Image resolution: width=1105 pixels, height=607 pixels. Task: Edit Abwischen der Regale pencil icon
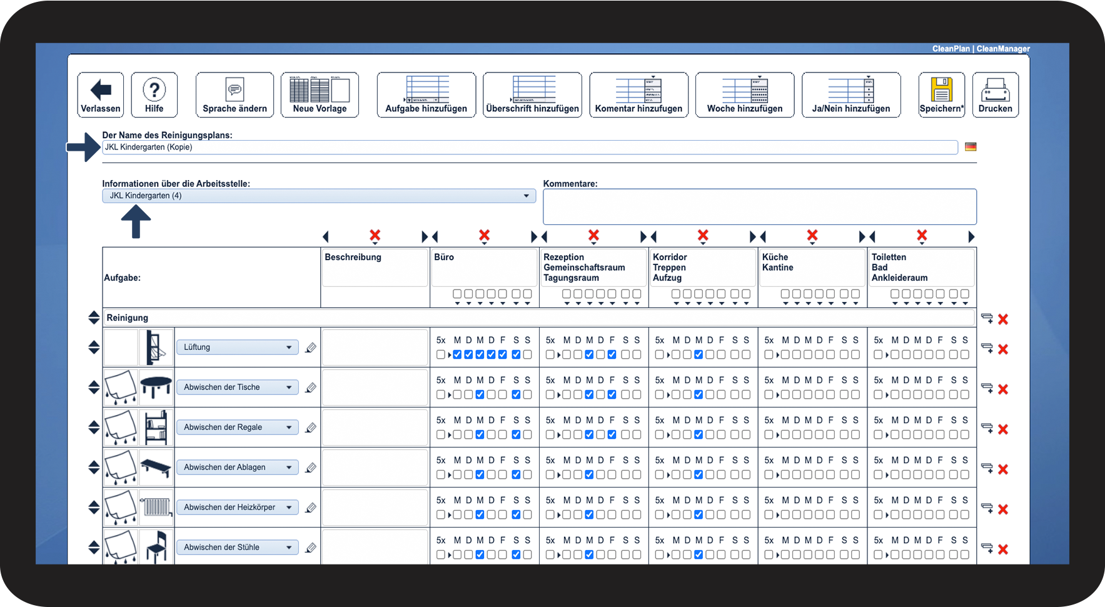pyautogui.click(x=310, y=428)
